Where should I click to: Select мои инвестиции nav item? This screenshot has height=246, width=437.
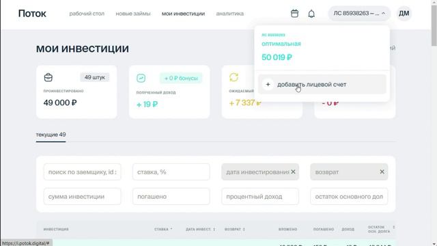click(183, 14)
